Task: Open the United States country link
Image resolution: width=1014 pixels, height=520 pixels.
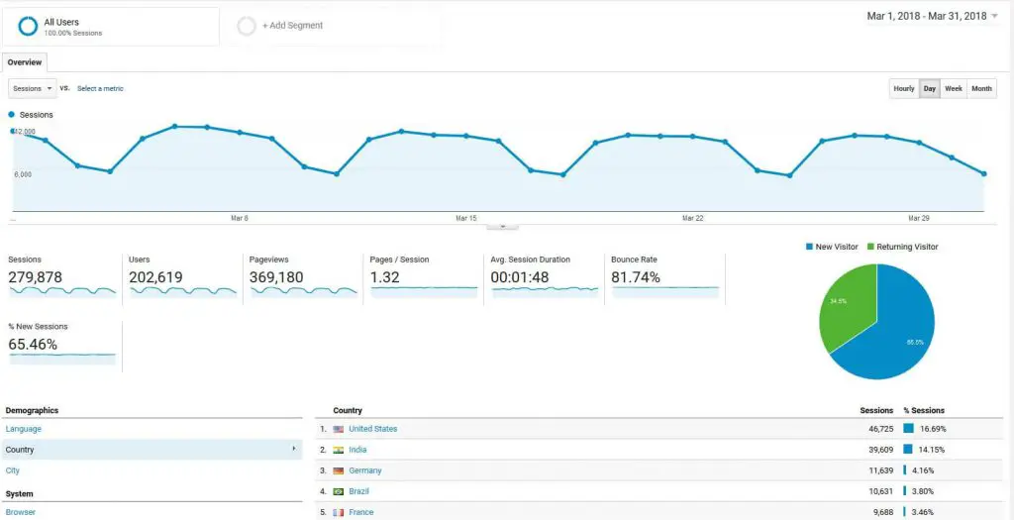Action: pos(373,429)
